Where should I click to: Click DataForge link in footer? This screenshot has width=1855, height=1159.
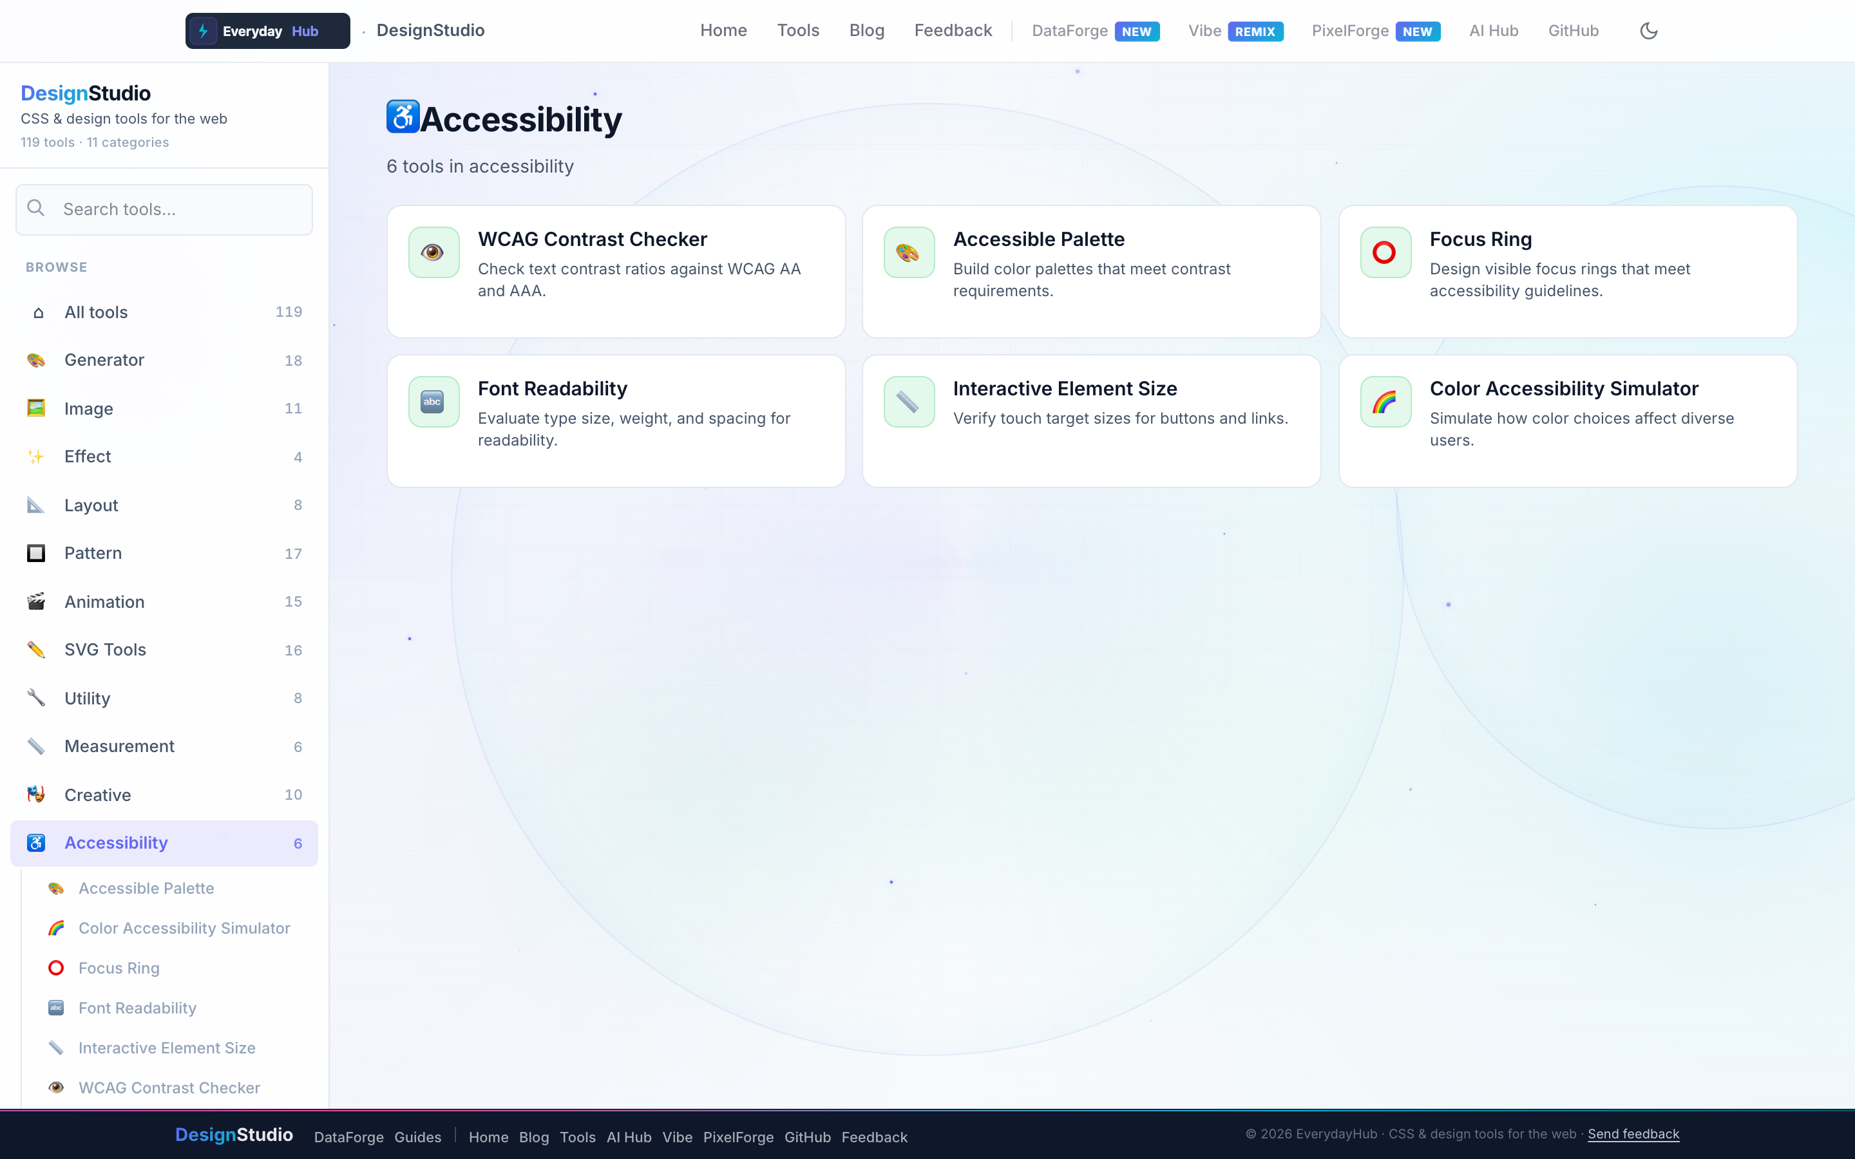tap(348, 1136)
